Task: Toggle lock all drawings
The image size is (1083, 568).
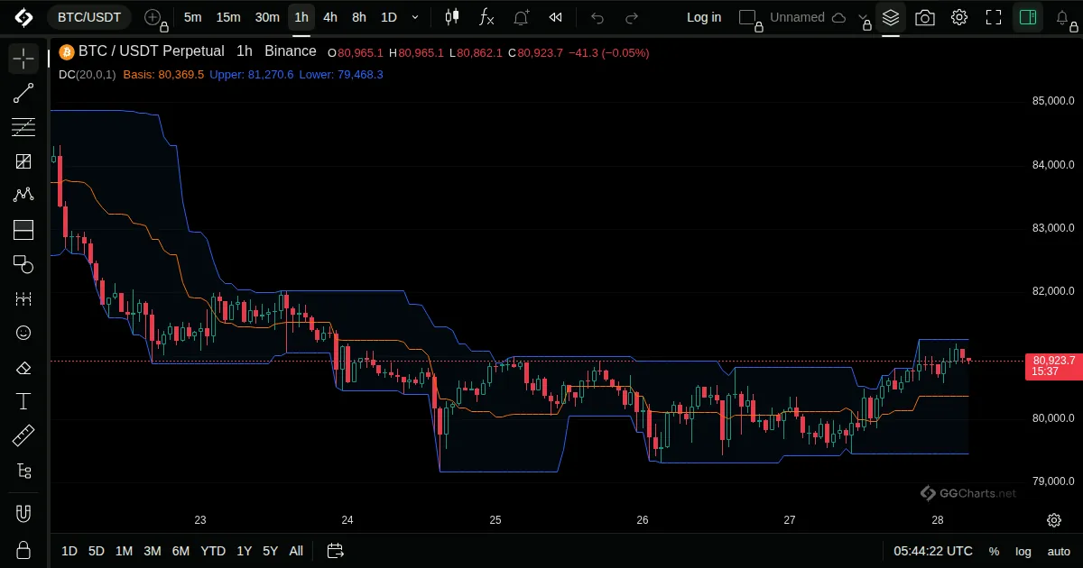Action: (23, 549)
